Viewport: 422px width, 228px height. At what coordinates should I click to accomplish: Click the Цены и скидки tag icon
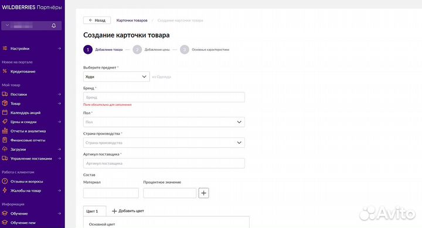point(5,122)
